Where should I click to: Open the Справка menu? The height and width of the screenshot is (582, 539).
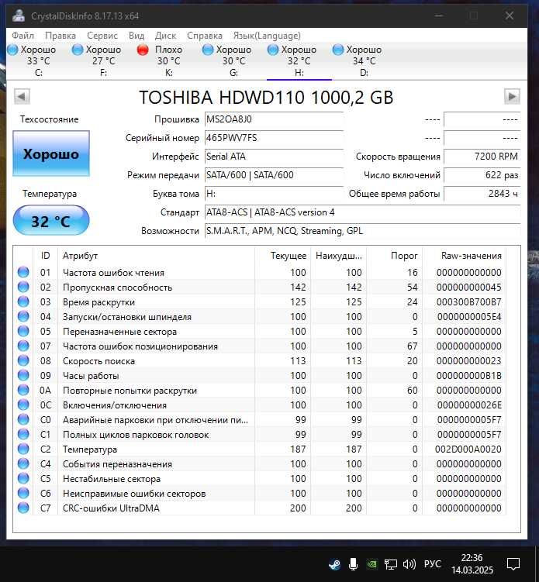tap(205, 36)
